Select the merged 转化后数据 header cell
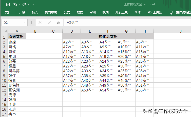The image size is (191, 117). pyautogui.click(x=108, y=36)
